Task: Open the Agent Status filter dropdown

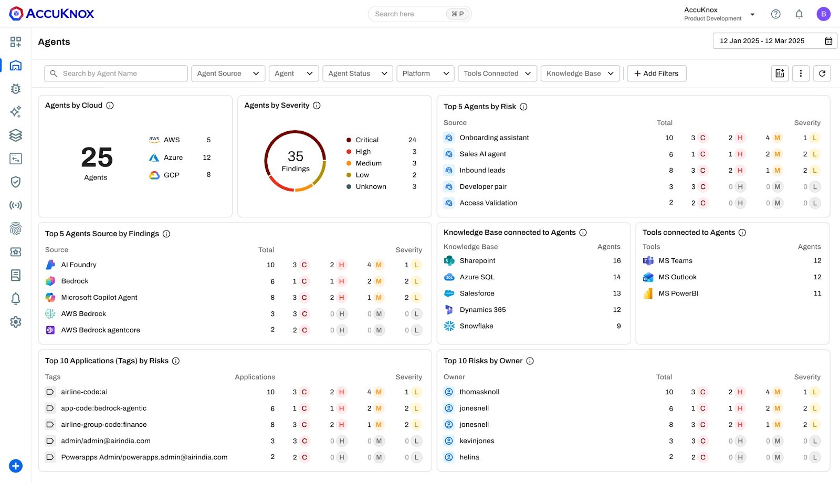Action: (358, 73)
